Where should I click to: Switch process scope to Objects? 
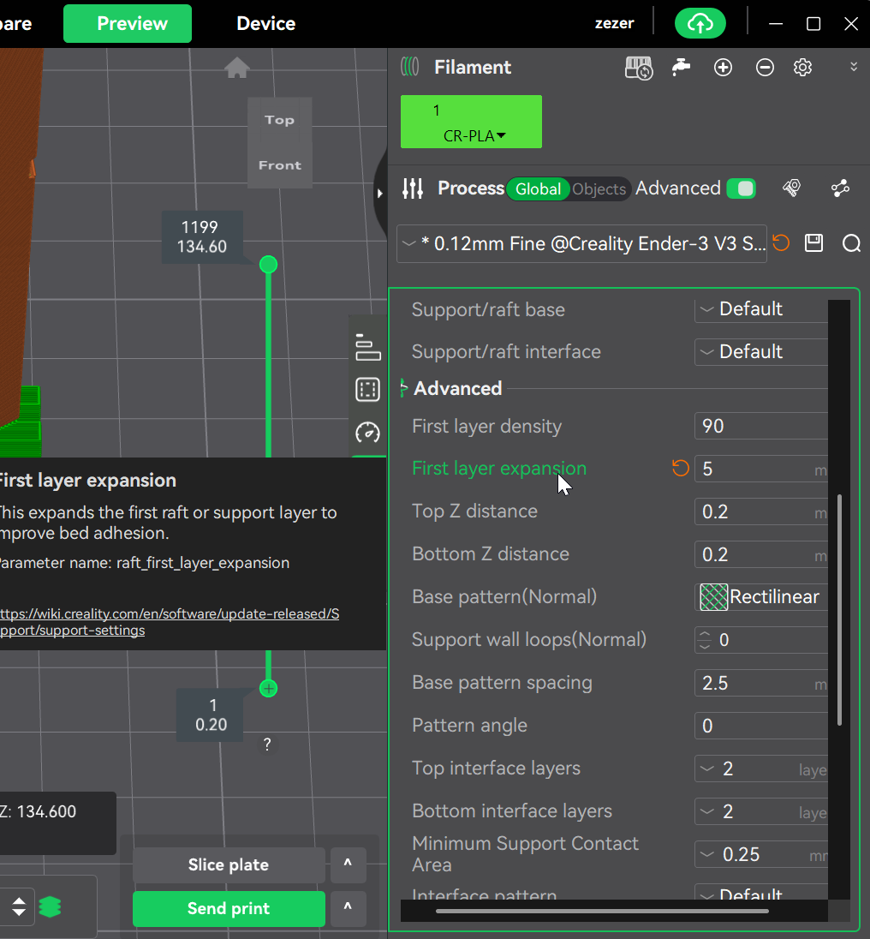click(599, 189)
